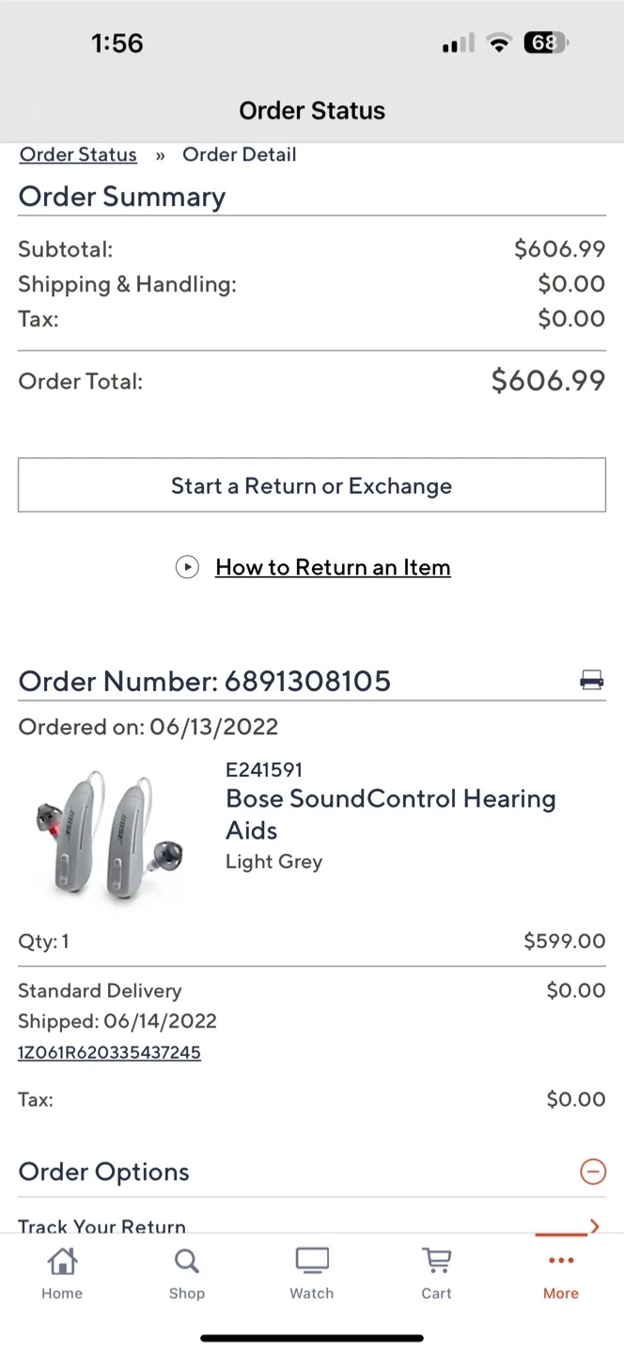Select the Shop magnifying glass icon

[x=186, y=1260]
